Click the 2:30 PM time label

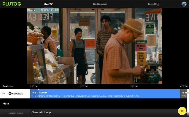point(34,86)
